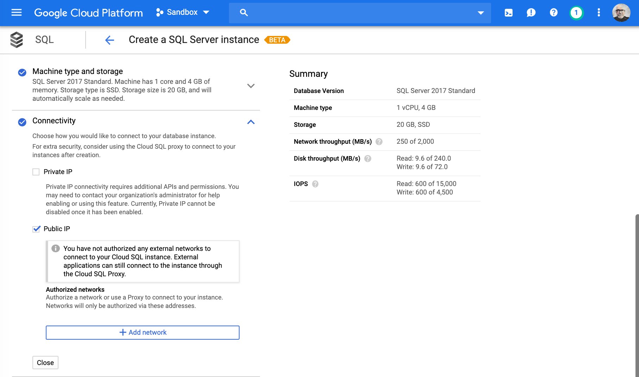Collapse the Connectivity section
This screenshot has width=639, height=377.
click(251, 122)
